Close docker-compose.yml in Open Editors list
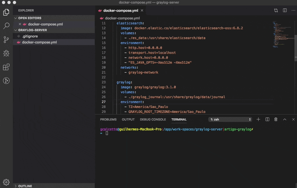Screen dimensions: 297x188 click(20, 24)
